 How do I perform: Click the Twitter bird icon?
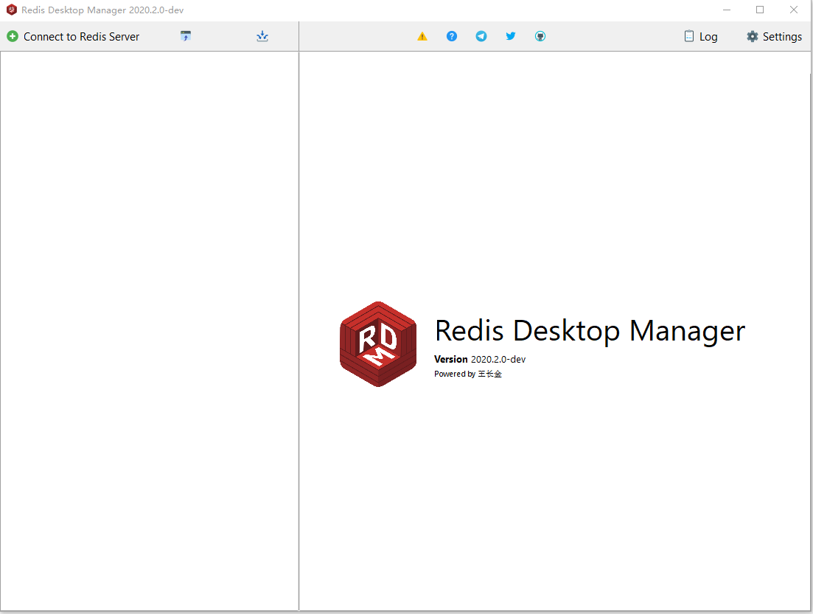click(x=511, y=36)
